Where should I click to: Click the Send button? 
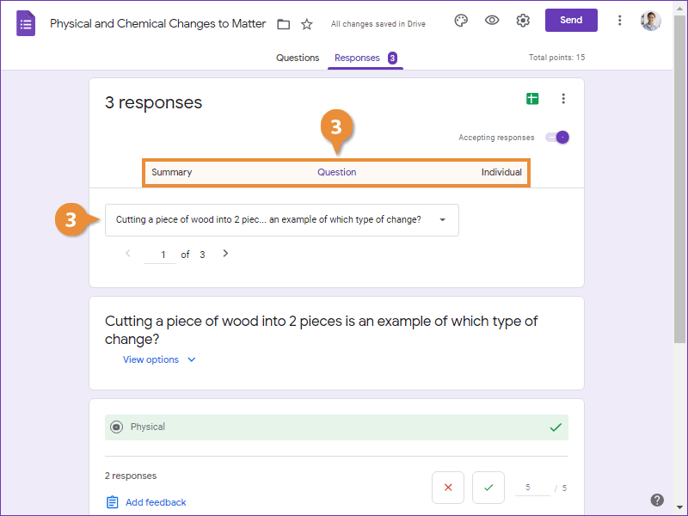(x=571, y=19)
